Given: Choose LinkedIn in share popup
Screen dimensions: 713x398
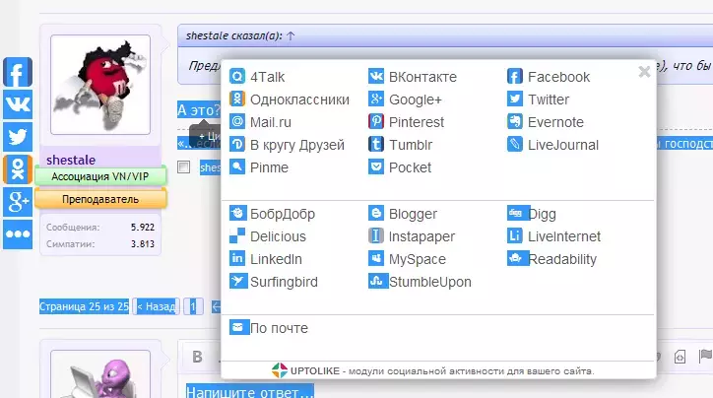Looking at the screenshot, I should (266, 259).
